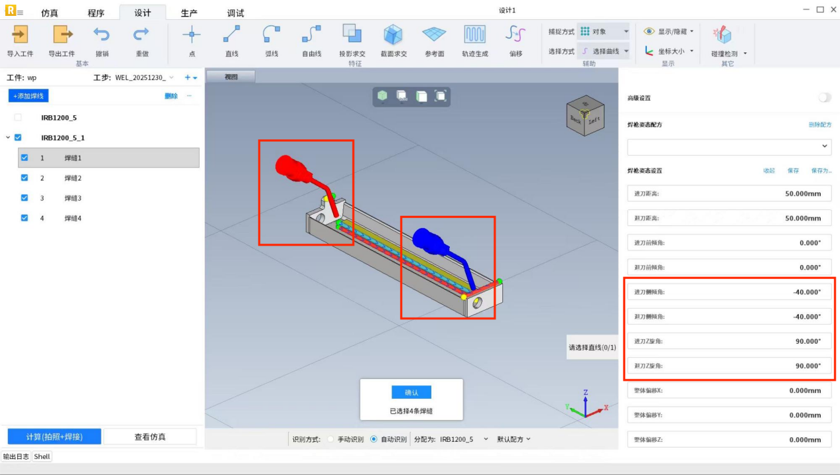Click the 参考面 reference plane icon

click(434, 34)
